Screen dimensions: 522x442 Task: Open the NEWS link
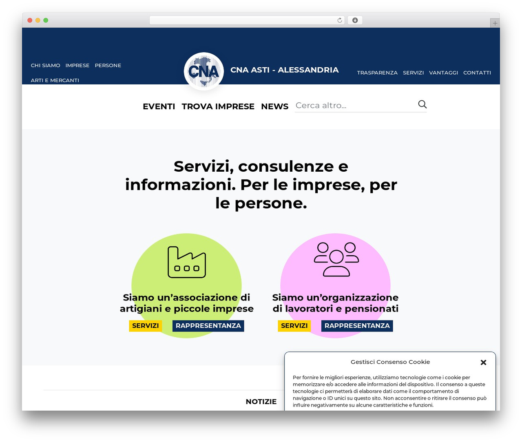(x=275, y=106)
